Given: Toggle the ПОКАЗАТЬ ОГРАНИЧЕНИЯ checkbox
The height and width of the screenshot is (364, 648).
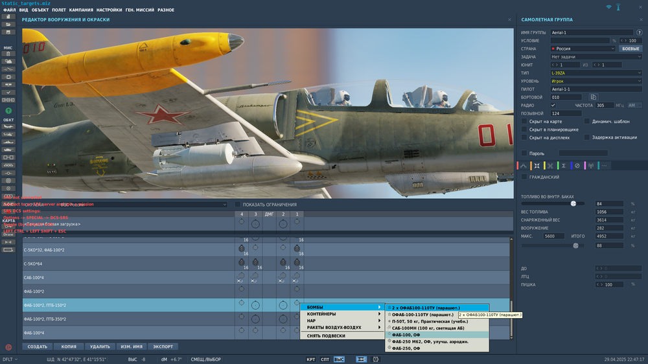Looking at the screenshot, I should click(x=238, y=205).
